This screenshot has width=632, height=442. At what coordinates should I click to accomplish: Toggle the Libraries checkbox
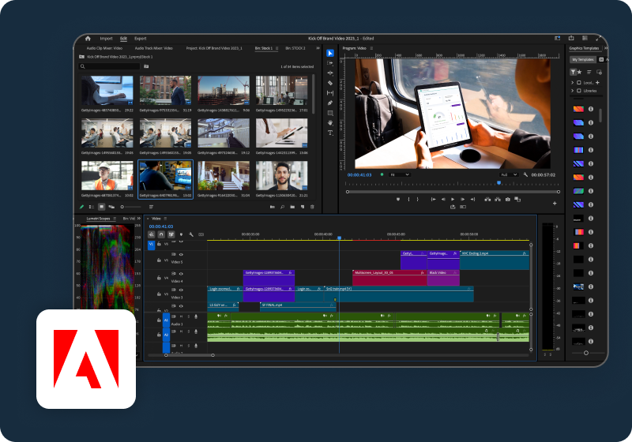[x=579, y=92]
